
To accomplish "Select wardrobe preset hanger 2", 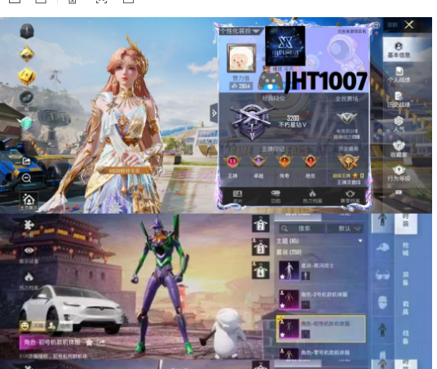I will point(260,224).
